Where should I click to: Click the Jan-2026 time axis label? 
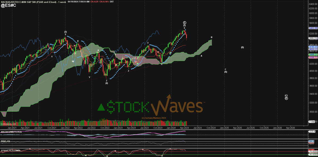pyautogui.click(x=277, y=127)
